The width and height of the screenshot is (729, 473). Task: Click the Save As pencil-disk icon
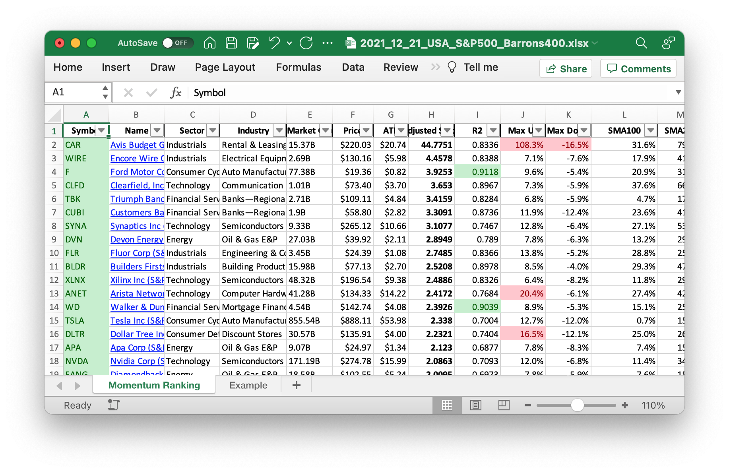click(x=253, y=43)
